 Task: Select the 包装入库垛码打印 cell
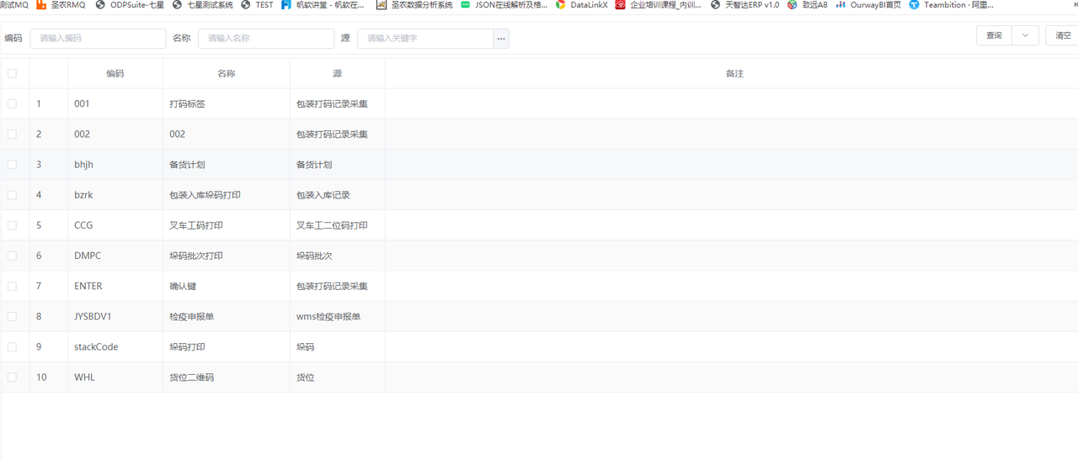[227, 195]
